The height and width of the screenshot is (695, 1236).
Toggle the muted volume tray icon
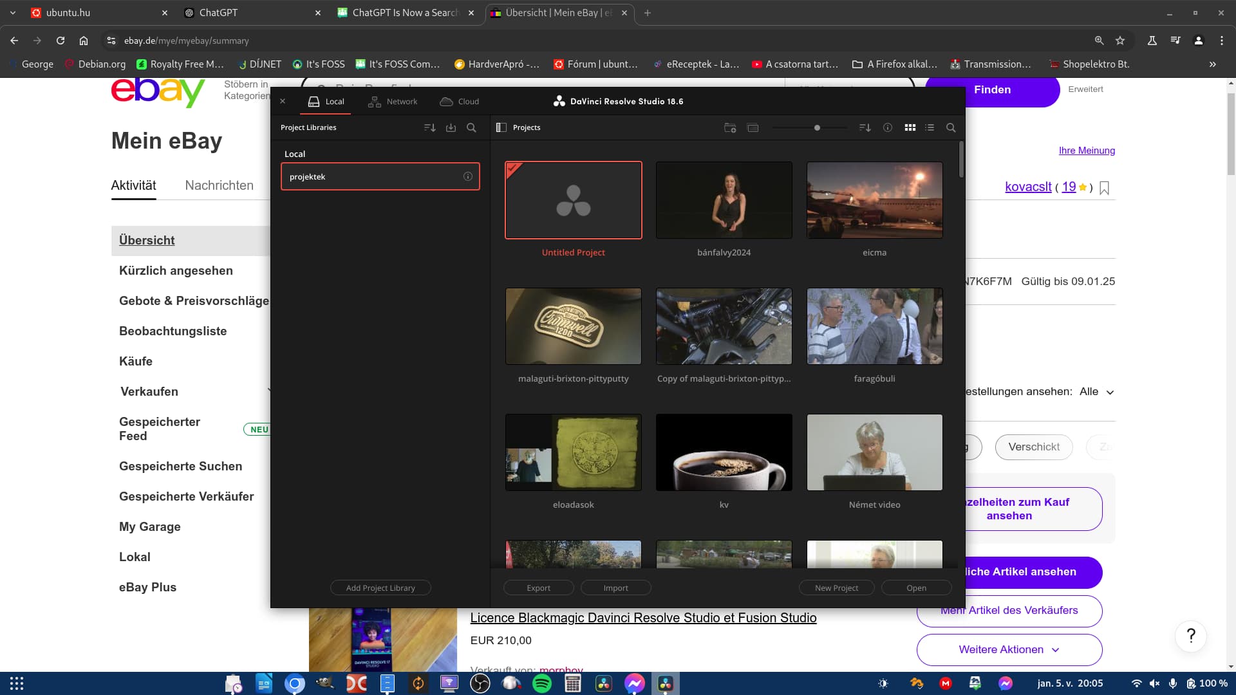pyautogui.click(x=1155, y=683)
